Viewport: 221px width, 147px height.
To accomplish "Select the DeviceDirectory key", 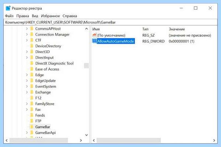I will coord(48,46).
